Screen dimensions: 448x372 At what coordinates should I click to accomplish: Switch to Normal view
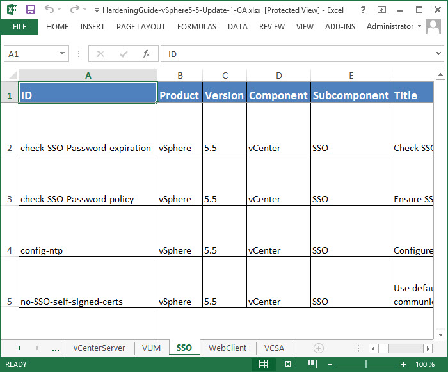click(263, 364)
